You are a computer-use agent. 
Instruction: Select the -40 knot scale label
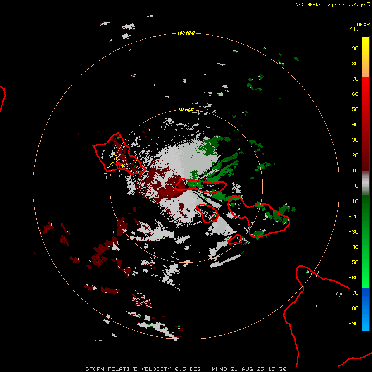pyautogui.click(x=353, y=247)
